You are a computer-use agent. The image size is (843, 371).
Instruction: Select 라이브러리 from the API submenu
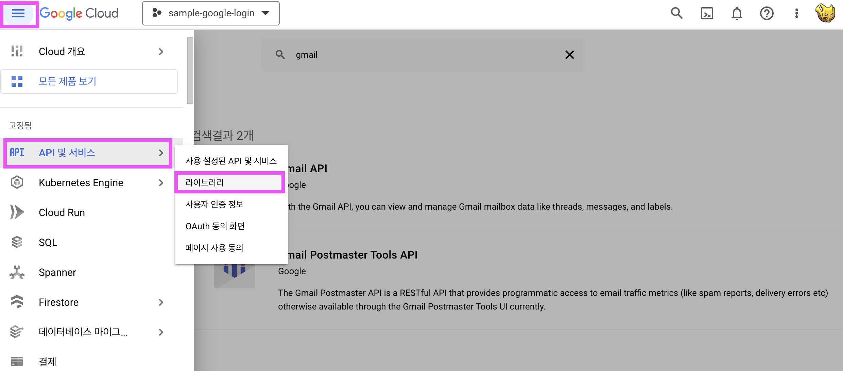point(205,182)
